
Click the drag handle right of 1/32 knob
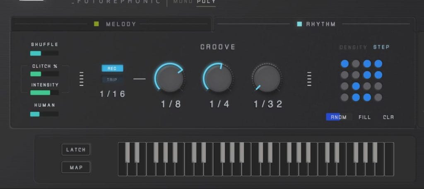click(309, 79)
